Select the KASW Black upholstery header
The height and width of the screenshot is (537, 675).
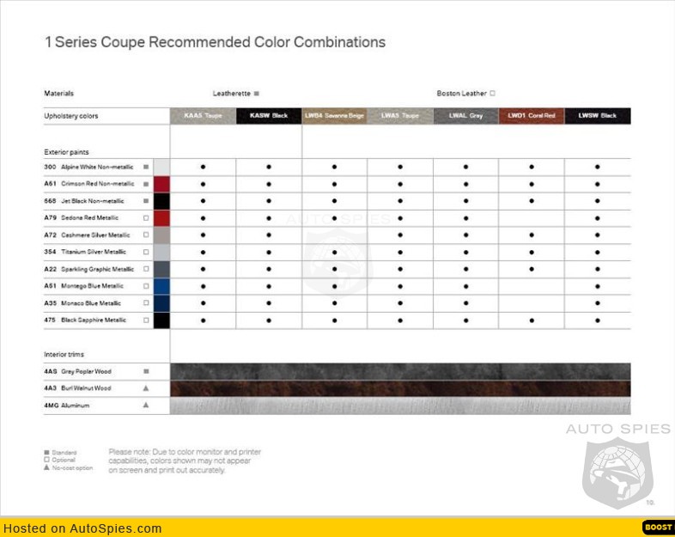[x=269, y=116]
